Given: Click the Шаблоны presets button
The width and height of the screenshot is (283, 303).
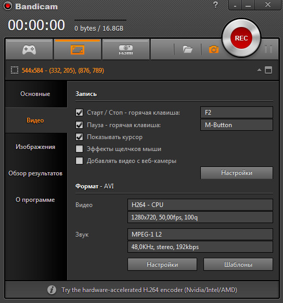Looking at the screenshot, I should click(238, 265).
